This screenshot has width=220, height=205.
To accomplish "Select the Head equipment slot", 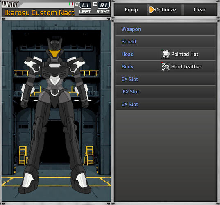I will (x=166, y=54).
